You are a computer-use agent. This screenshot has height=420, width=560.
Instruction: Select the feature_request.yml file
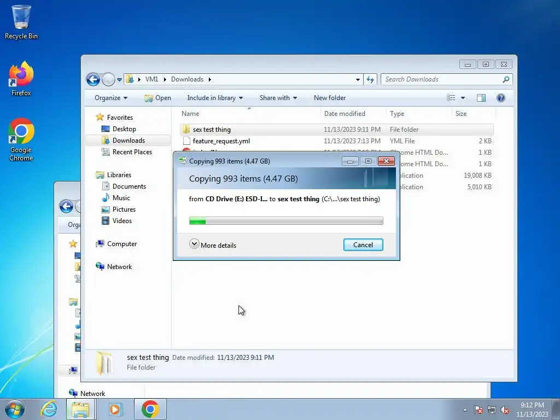coord(221,141)
